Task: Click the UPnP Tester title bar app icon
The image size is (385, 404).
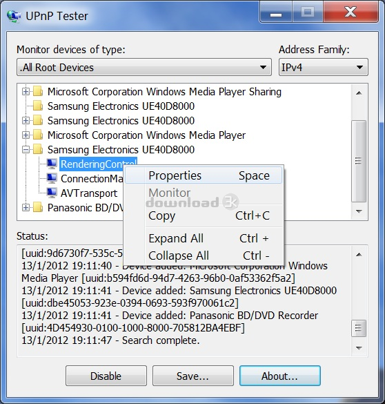Action: click(x=14, y=16)
